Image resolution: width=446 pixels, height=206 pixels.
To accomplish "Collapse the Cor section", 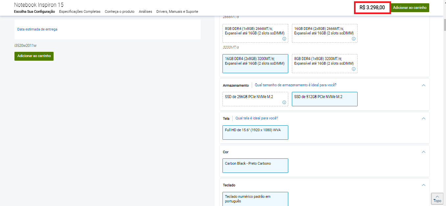I will pyautogui.click(x=423, y=152).
